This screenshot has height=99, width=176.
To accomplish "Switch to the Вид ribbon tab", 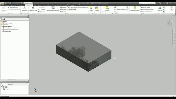I will [35, 5].
